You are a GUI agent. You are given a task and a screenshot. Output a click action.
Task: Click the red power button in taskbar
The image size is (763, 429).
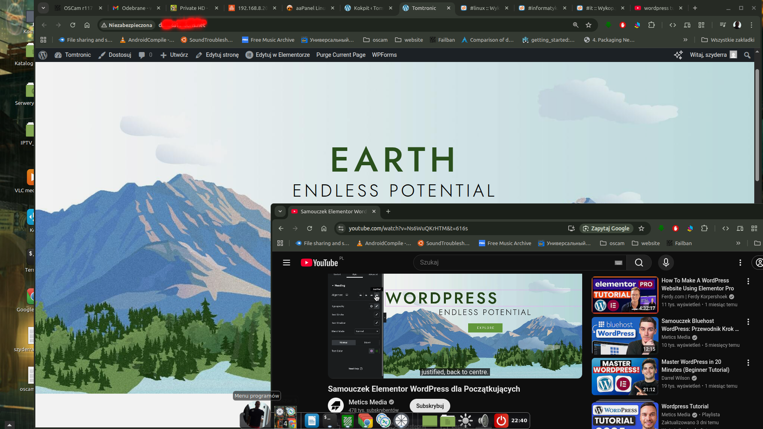point(501,420)
